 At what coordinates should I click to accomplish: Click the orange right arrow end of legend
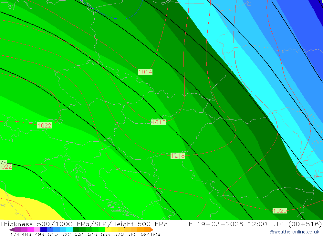152,230
